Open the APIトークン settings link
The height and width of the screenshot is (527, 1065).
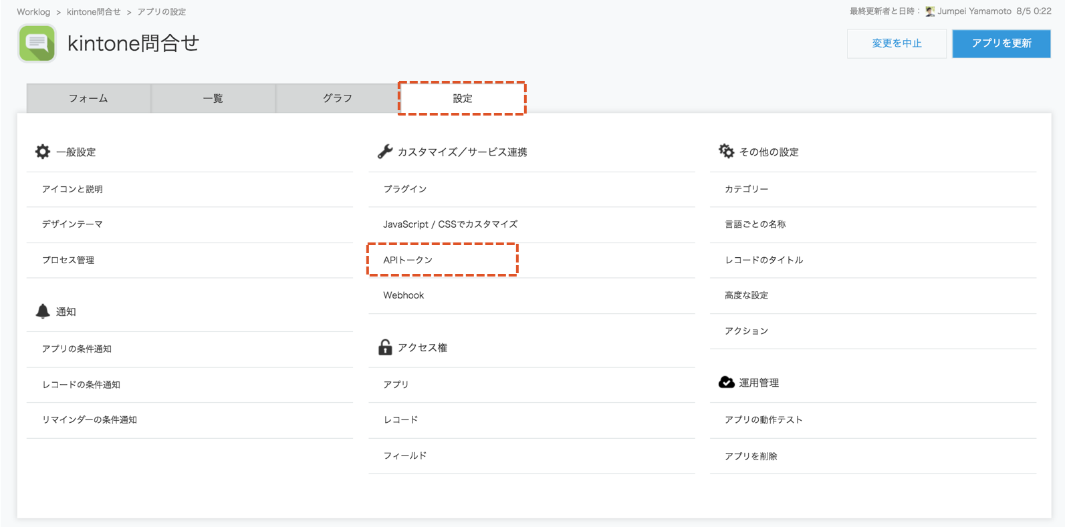point(408,260)
